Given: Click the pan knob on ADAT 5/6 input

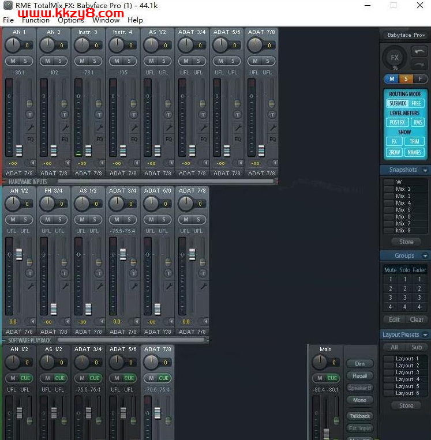Looking at the screenshot, I should point(220,45).
